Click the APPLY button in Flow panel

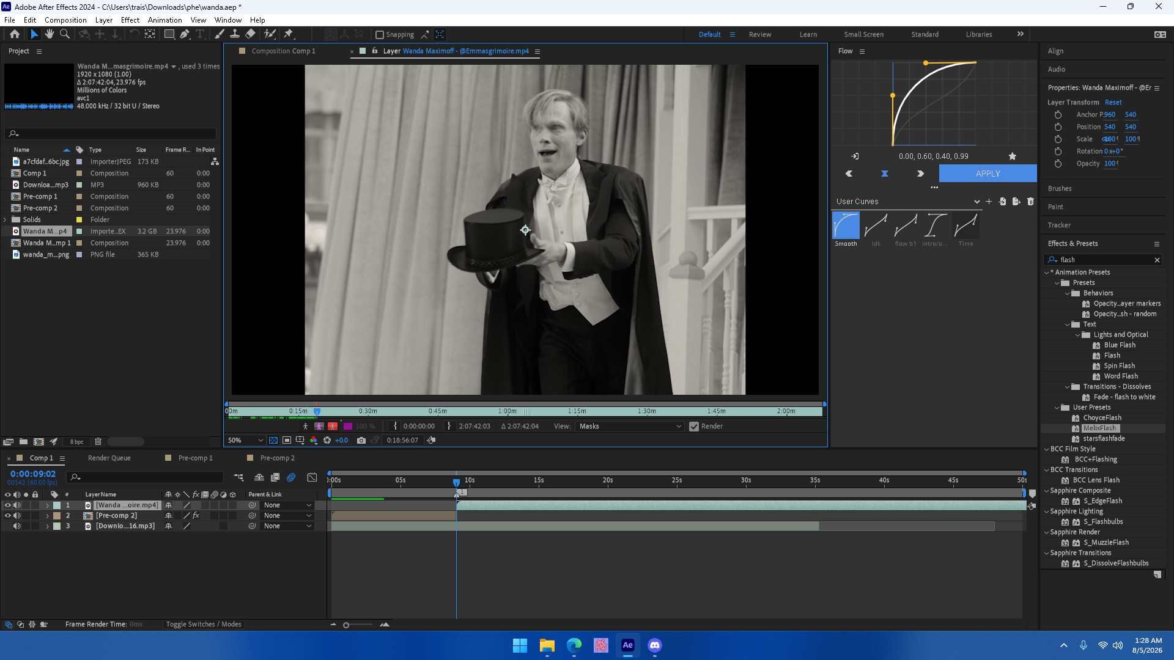click(x=988, y=174)
